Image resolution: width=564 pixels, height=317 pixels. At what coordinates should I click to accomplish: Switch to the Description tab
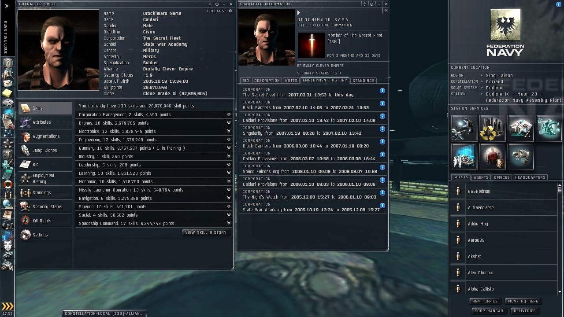point(267,81)
